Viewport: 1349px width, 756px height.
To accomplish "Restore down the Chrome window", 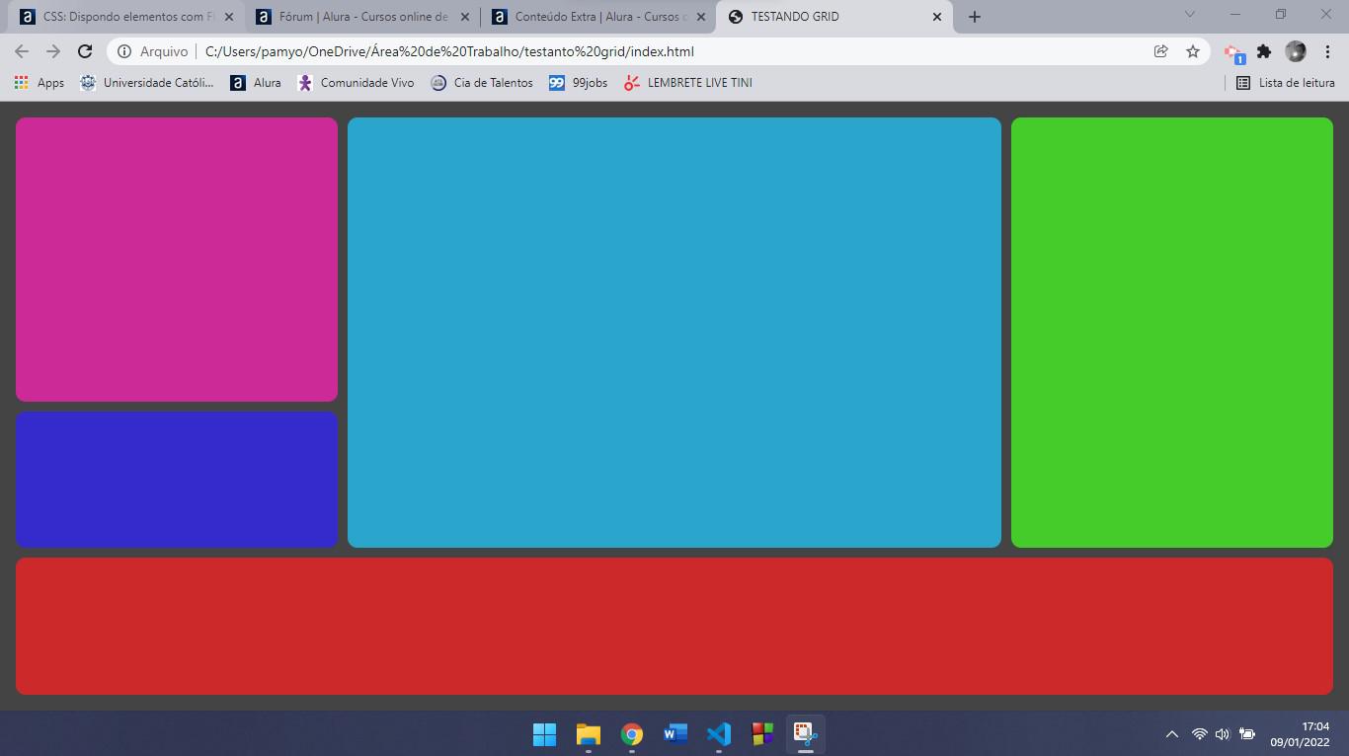I will coord(1281,14).
